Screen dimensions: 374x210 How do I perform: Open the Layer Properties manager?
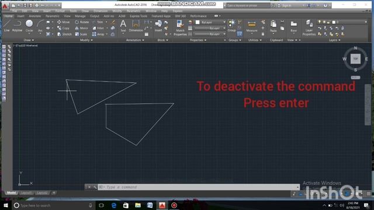tap(309, 28)
